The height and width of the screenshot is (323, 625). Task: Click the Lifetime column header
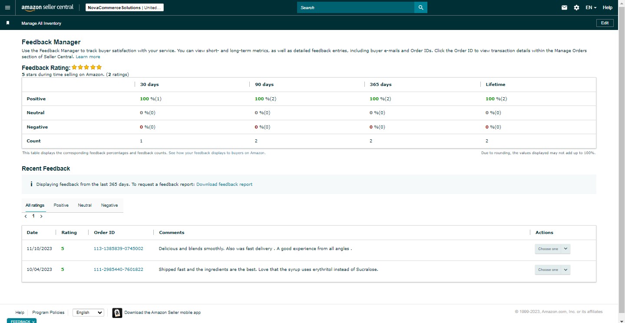coord(496,85)
